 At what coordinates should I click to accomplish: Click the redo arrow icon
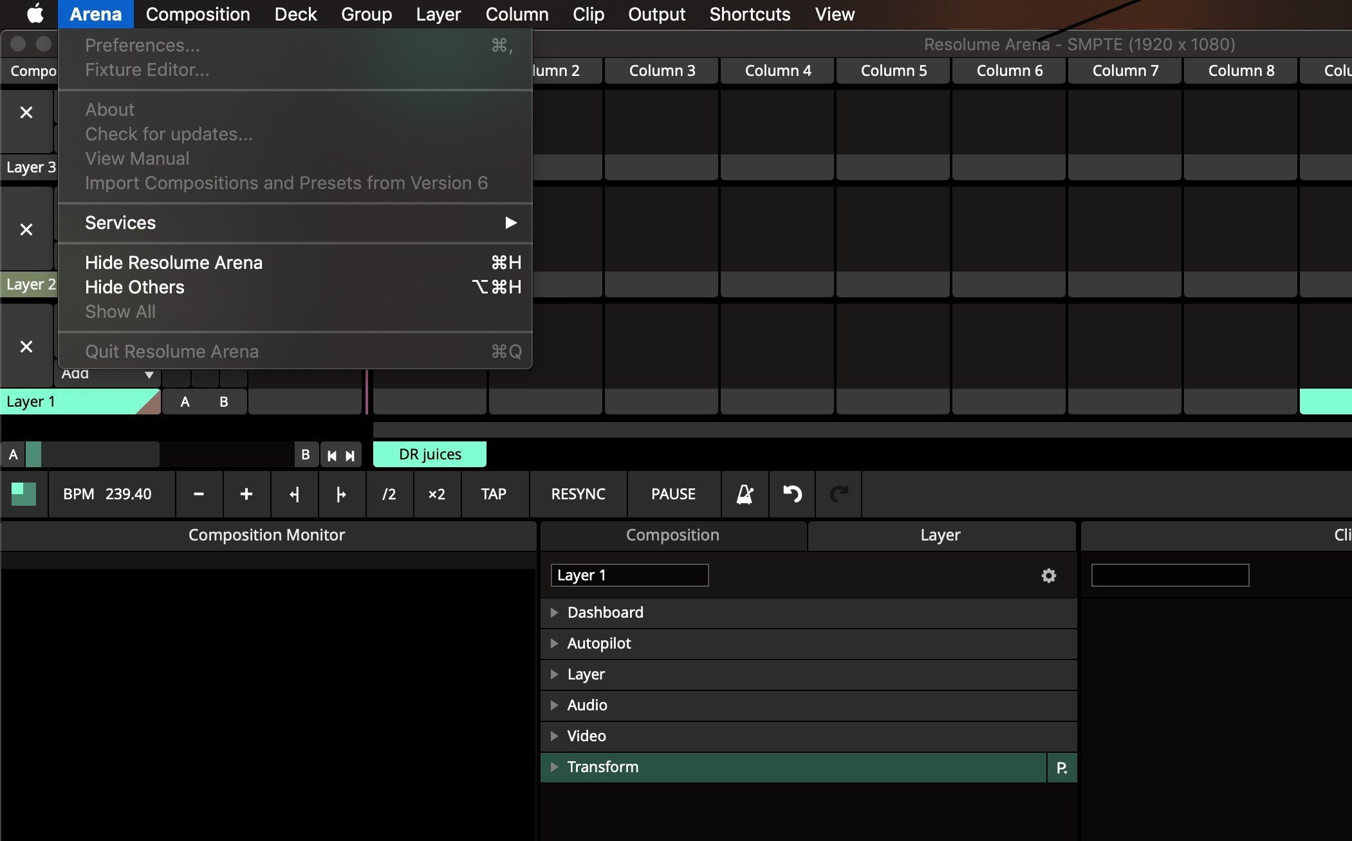(838, 494)
